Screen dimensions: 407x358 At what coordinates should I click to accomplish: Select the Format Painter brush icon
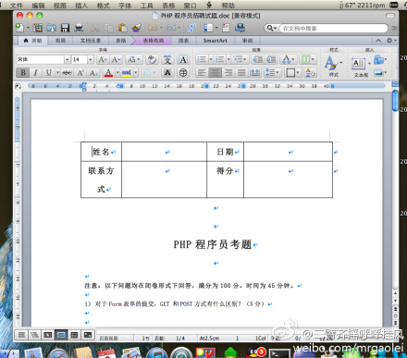point(137,28)
